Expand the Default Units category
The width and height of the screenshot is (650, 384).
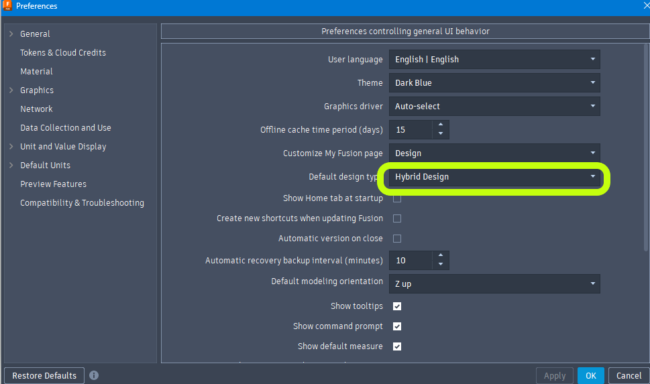coord(11,166)
